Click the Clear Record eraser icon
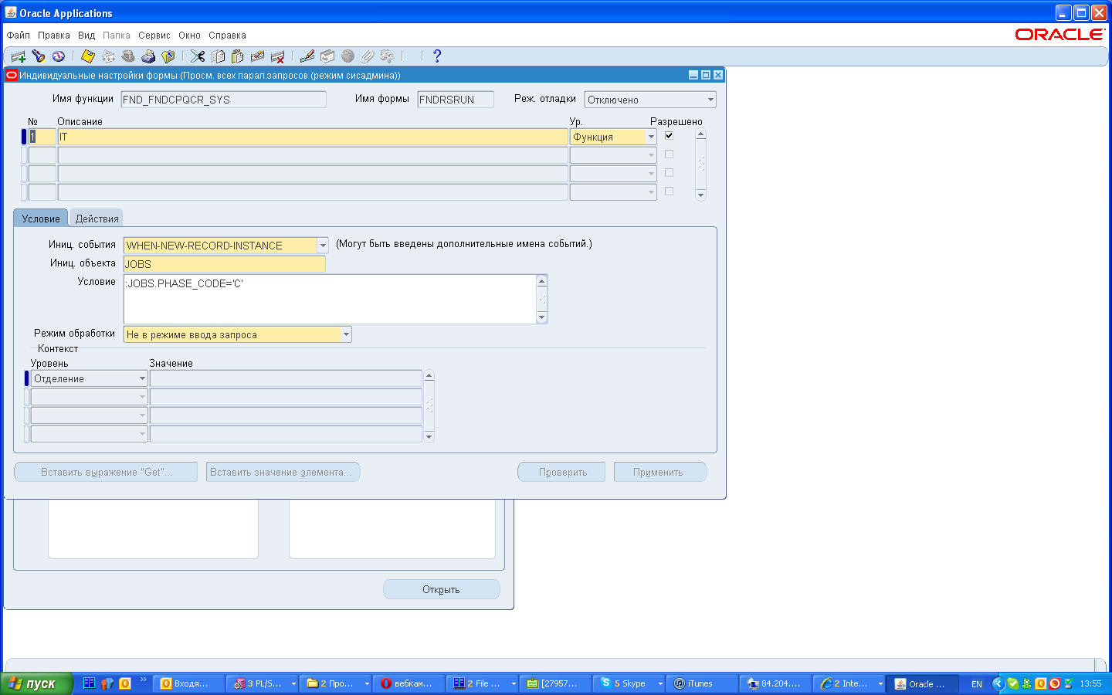 tap(258, 56)
